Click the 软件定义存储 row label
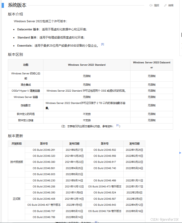Screen dimensions: 182x223 tap(26, 120)
